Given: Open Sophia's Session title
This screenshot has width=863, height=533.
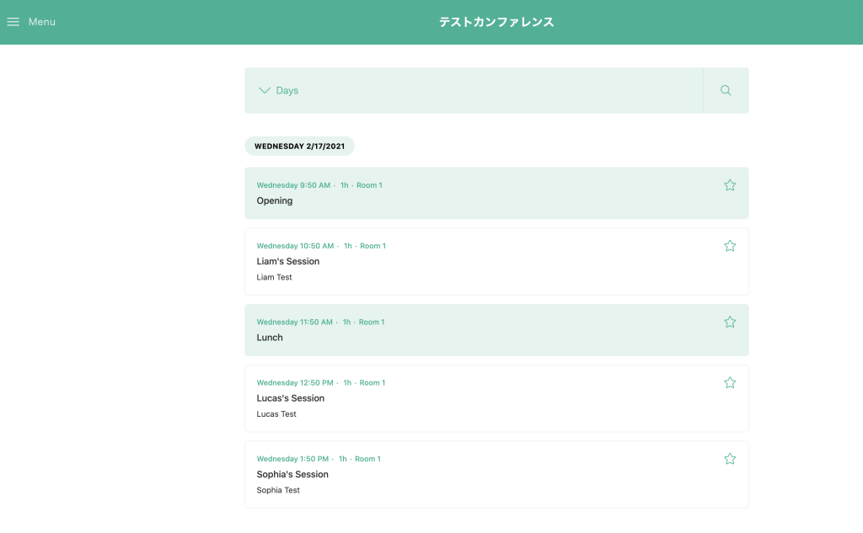Looking at the screenshot, I should point(292,474).
